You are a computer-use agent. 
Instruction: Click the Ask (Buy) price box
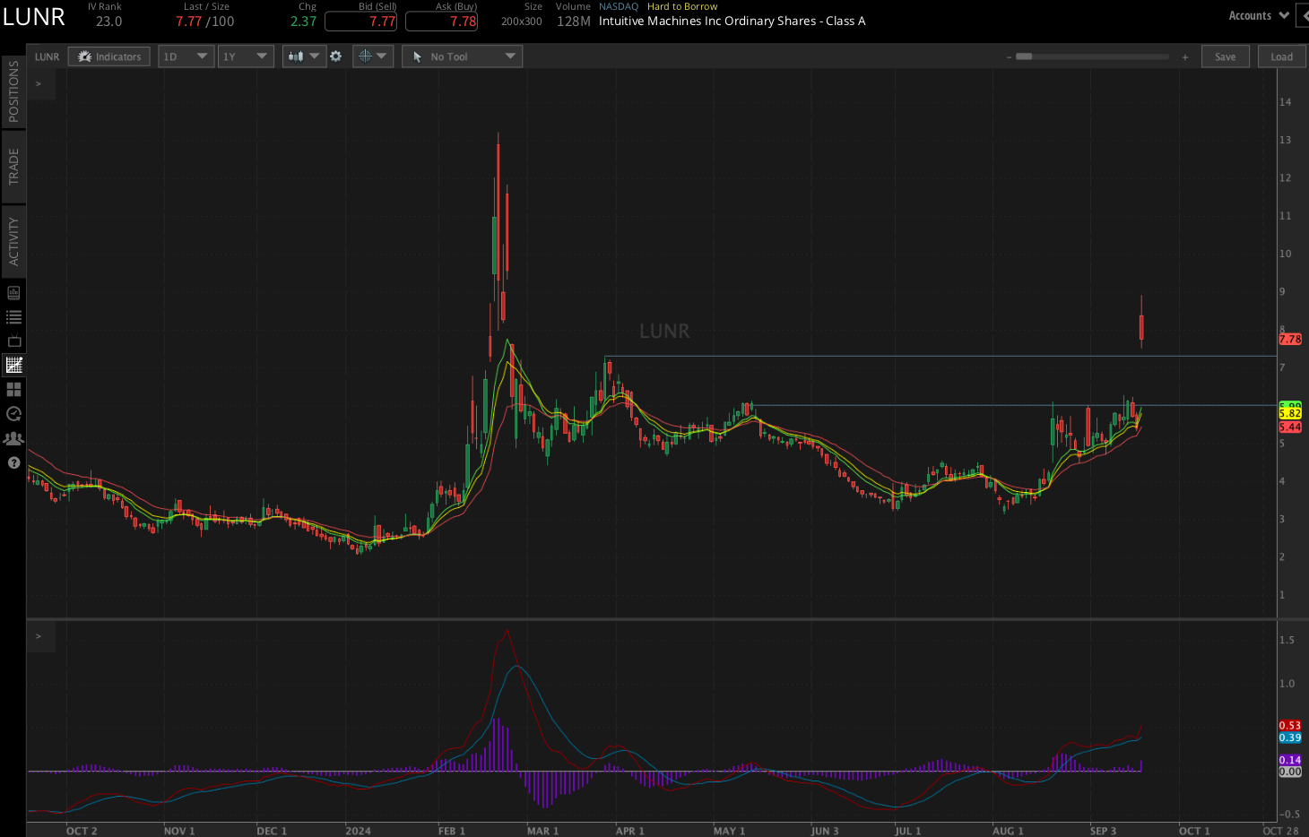[x=441, y=22]
